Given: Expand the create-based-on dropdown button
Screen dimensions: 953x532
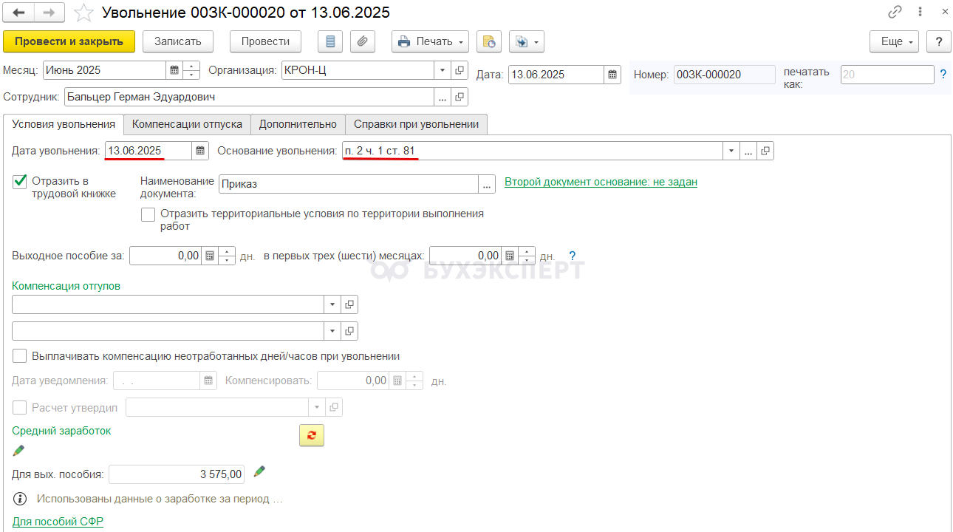Looking at the screenshot, I should tap(527, 41).
